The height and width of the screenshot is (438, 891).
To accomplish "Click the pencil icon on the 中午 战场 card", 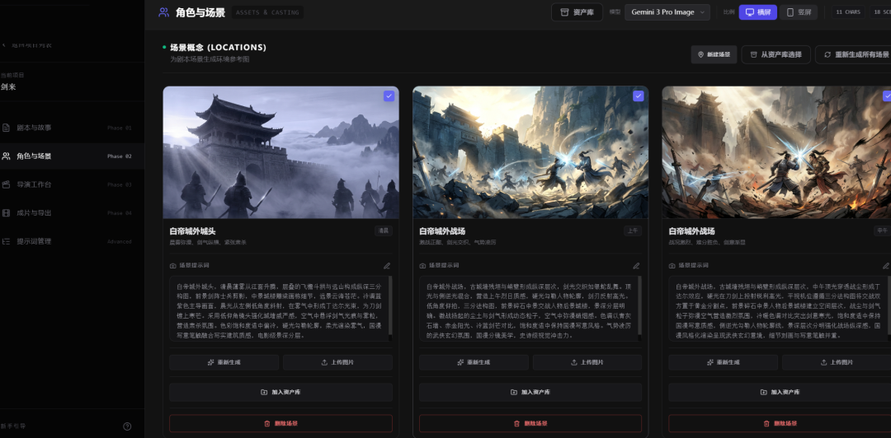I will [x=886, y=266].
